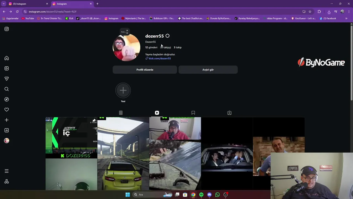Open the reel with men in car
The width and height of the screenshot is (353, 199).
pyautogui.click(x=227, y=154)
